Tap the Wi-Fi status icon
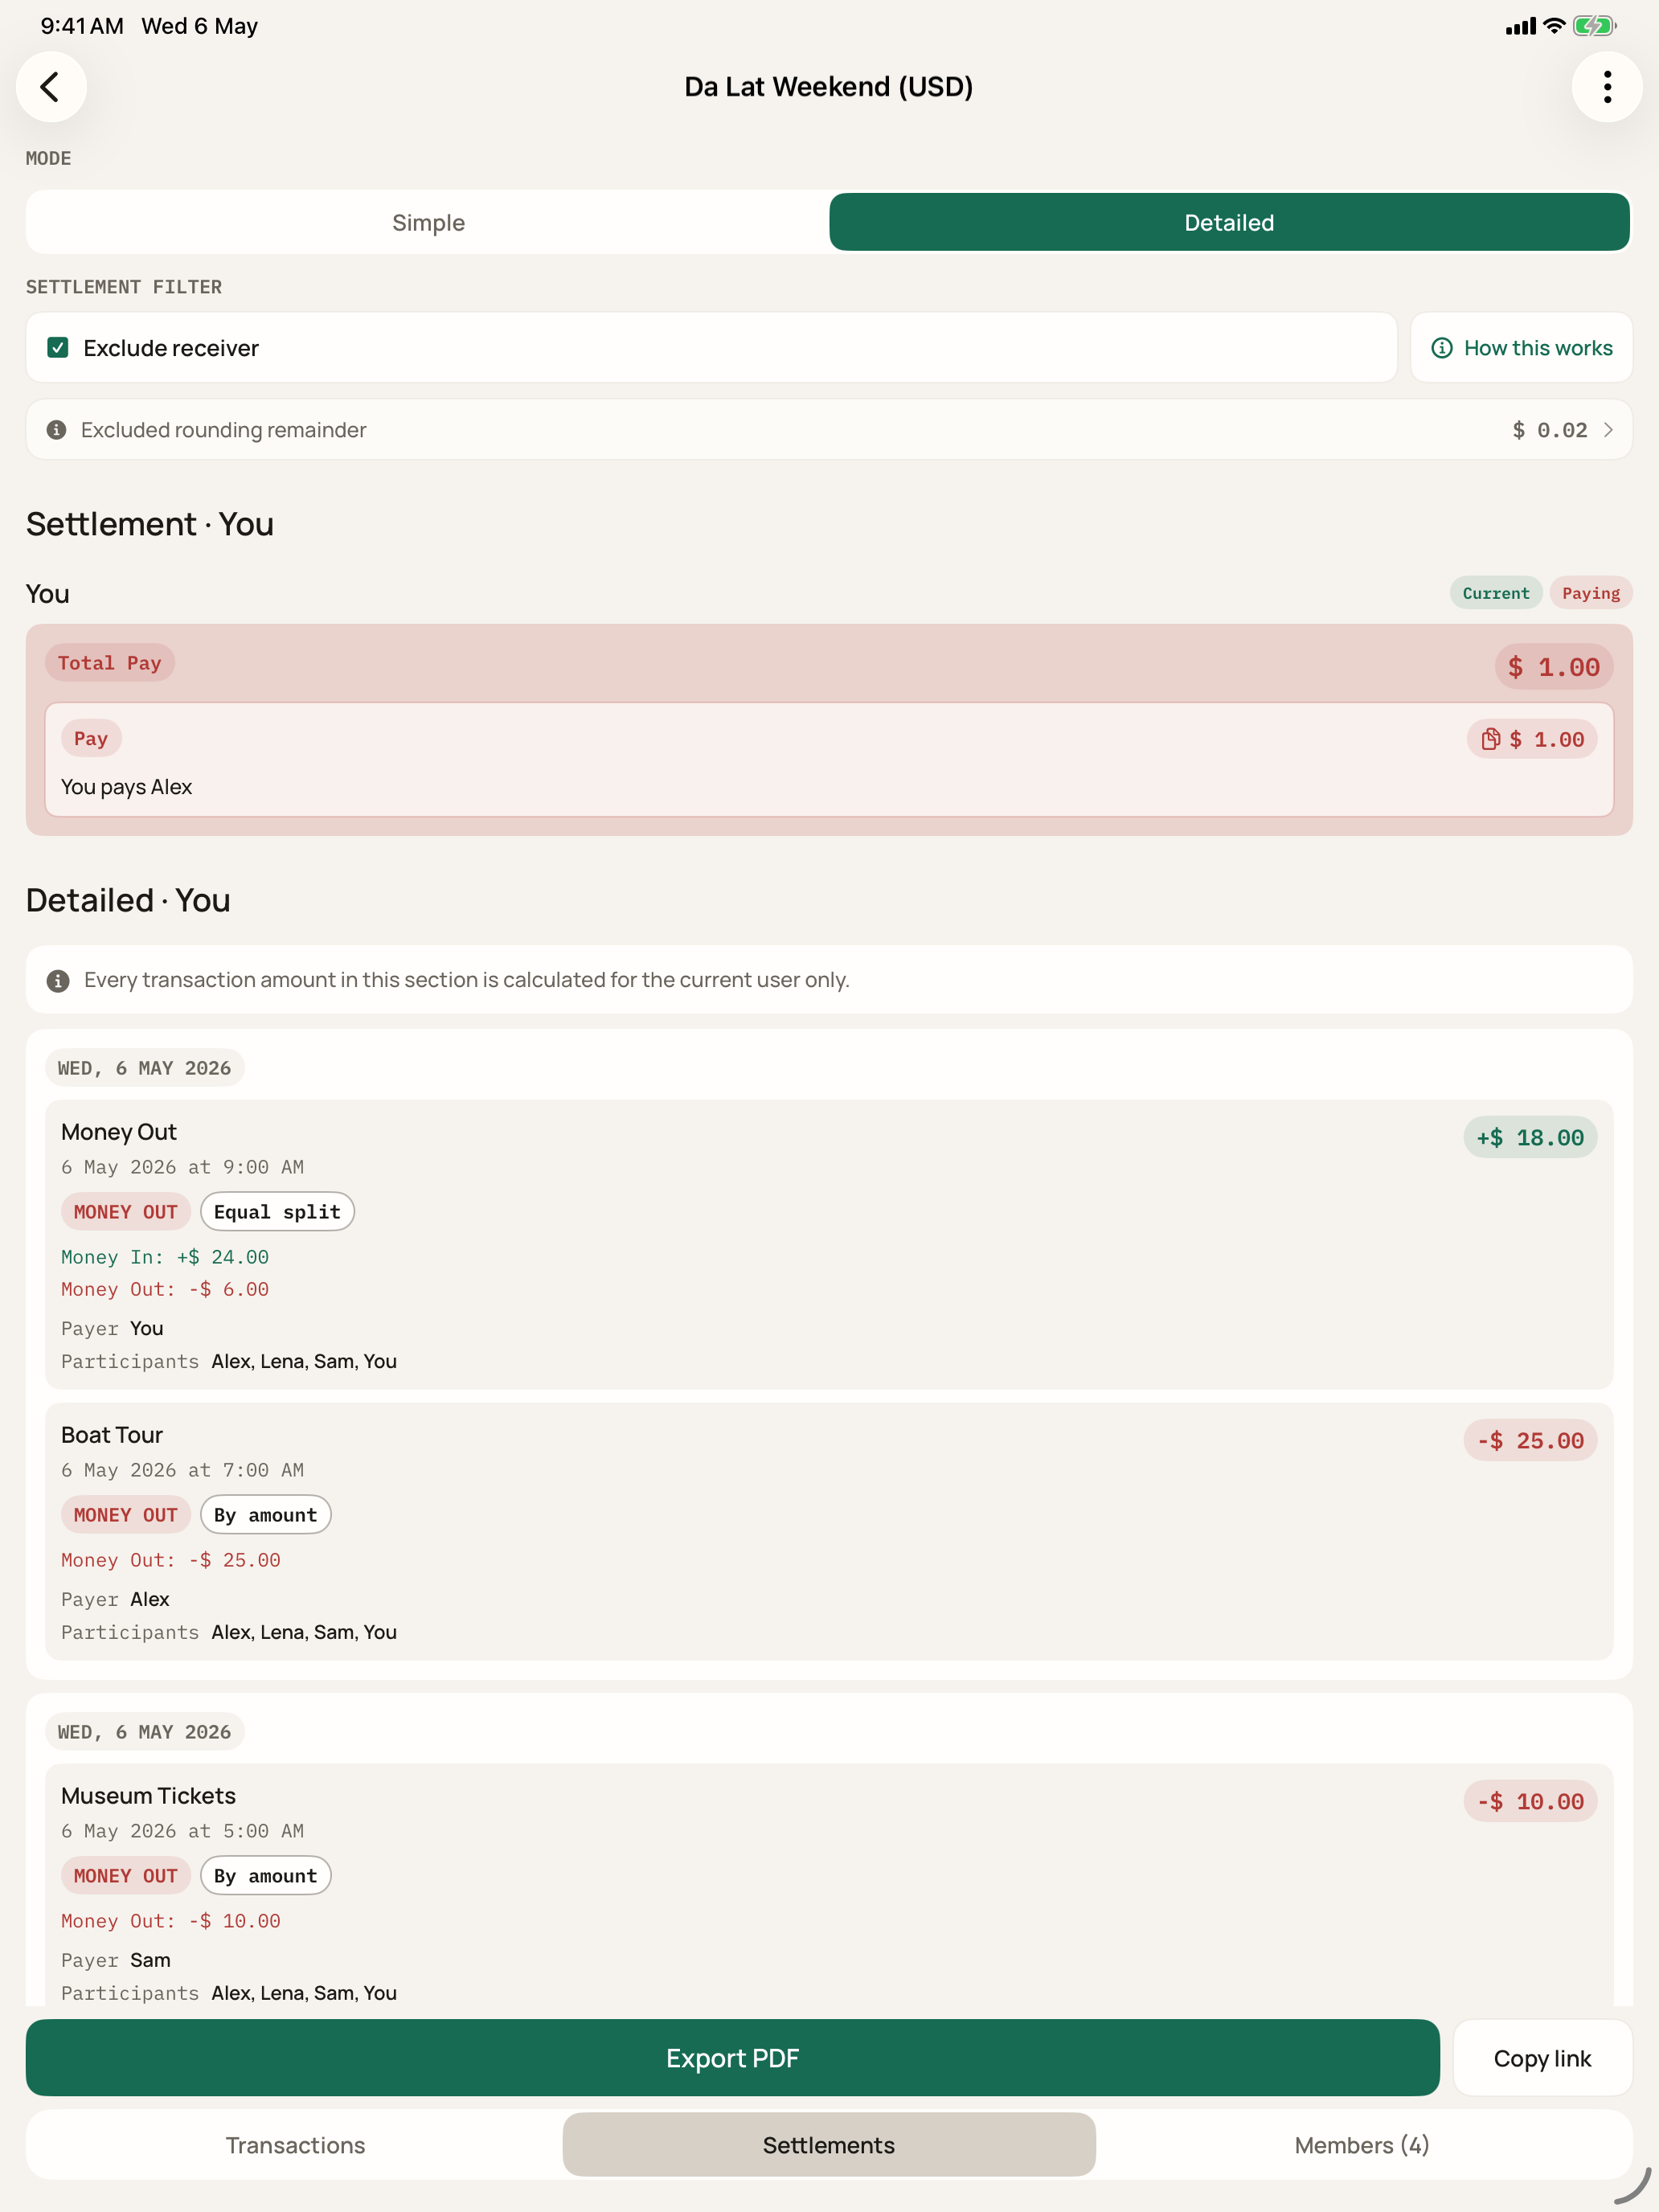 click(x=1554, y=26)
